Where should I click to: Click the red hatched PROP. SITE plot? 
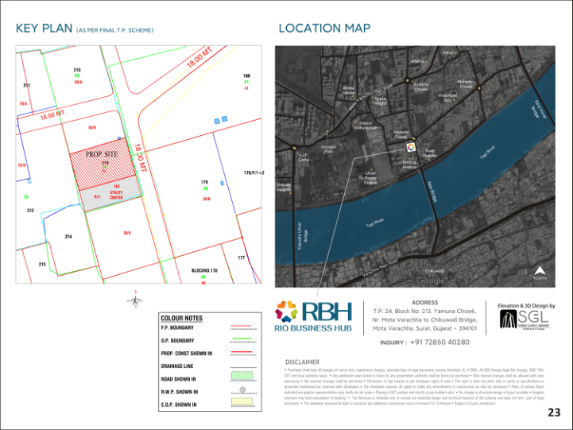click(x=103, y=163)
